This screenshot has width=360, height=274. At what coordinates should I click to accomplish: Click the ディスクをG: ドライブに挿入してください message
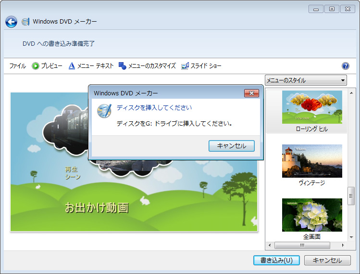coord(174,124)
